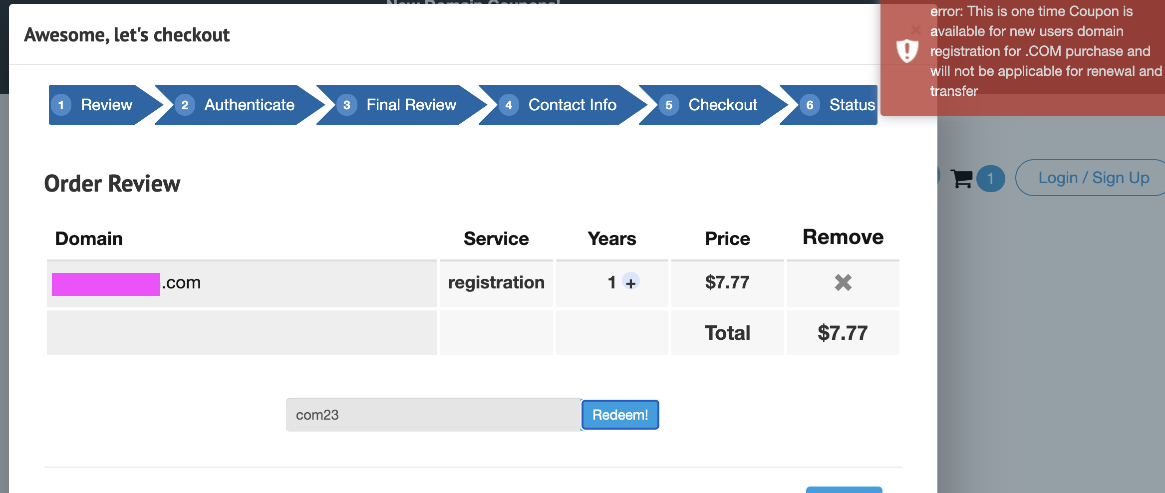Click the coupon error message text
Viewport: 1165px width, 493px height.
1043,51
